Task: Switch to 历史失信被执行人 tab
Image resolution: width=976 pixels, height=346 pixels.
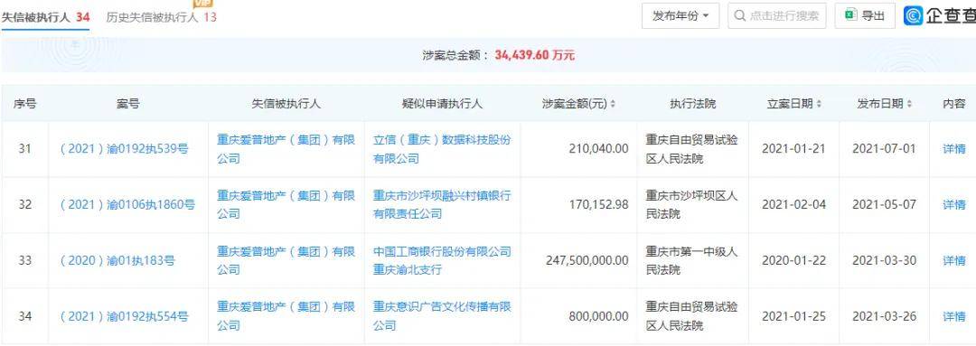Action: coord(161,17)
